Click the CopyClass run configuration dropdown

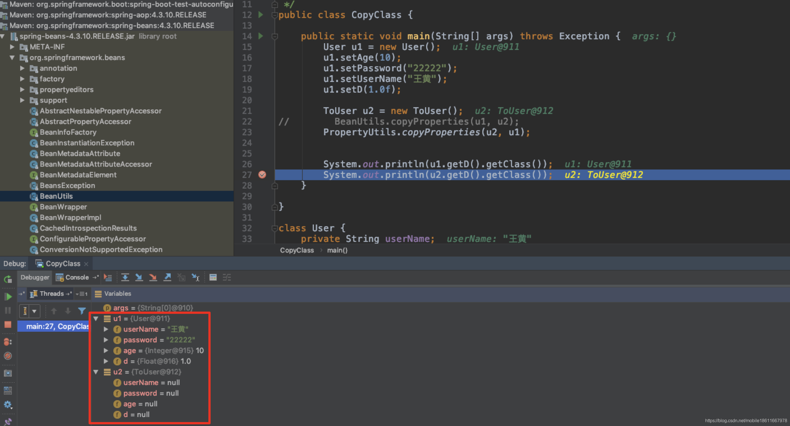(x=59, y=264)
